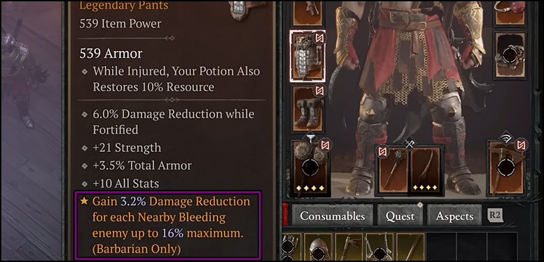This screenshot has width=544, height=262.
Task: Click the mace in the dual-wield weapon slot
Action: coord(393,170)
